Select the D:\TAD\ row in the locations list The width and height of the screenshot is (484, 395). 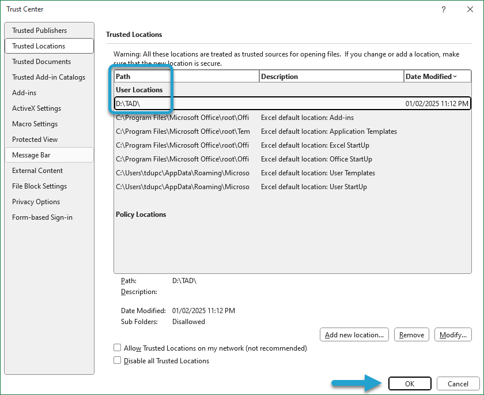coord(293,103)
